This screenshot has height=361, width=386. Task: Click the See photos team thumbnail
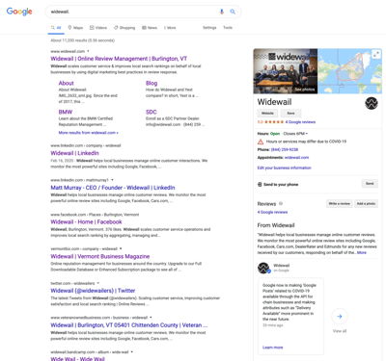point(286,71)
